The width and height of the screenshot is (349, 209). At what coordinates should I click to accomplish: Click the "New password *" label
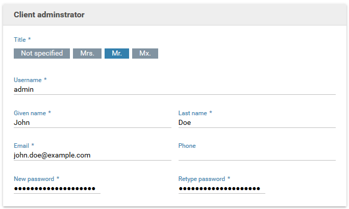pos(36,179)
